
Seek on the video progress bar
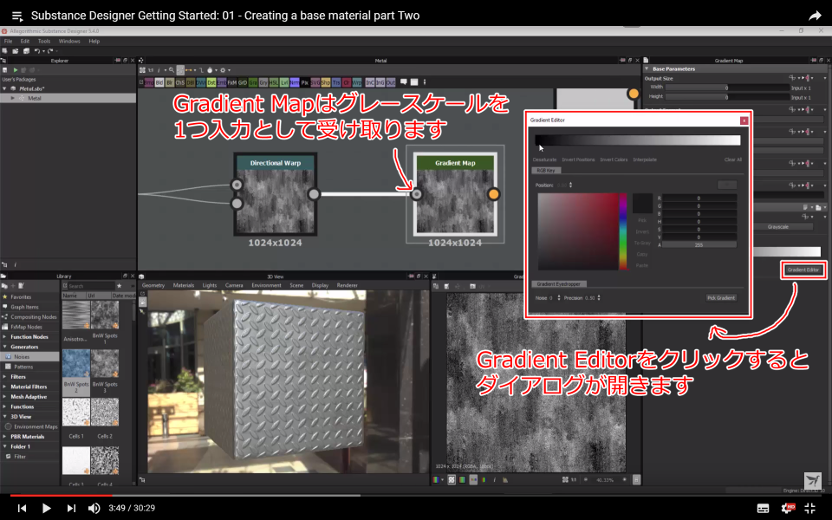[416, 495]
